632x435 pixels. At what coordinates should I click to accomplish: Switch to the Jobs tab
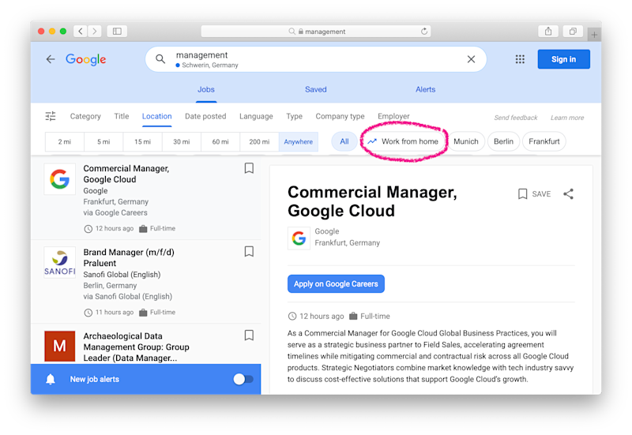pyautogui.click(x=206, y=89)
